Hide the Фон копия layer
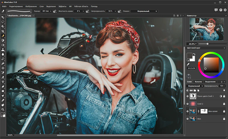This screenshot has height=139, width=228. click(188, 111)
